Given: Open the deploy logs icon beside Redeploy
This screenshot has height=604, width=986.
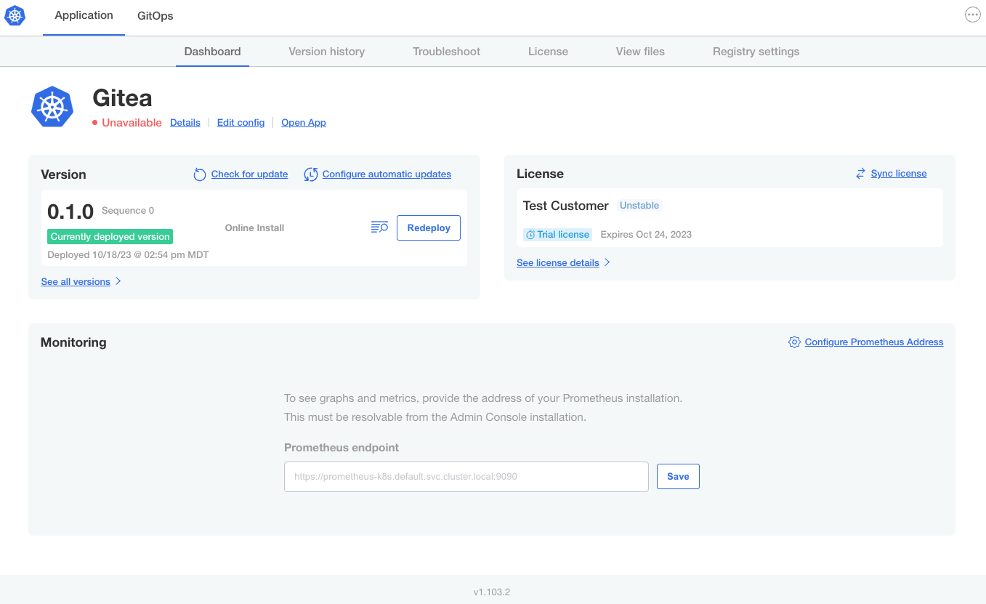Looking at the screenshot, I should (379, 227).
